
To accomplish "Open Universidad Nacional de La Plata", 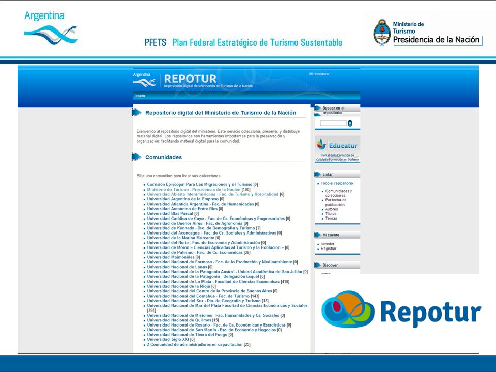I will (213, 281).
